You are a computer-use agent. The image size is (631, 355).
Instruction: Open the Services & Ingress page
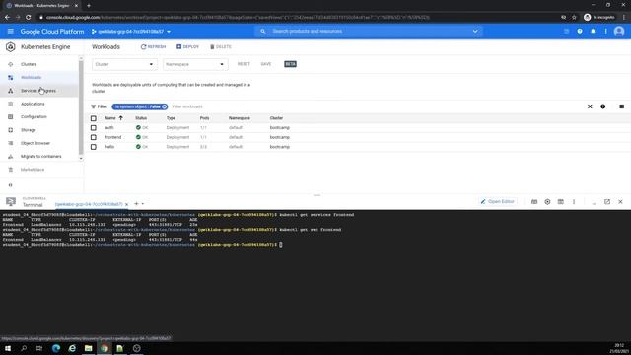point(38,91)
